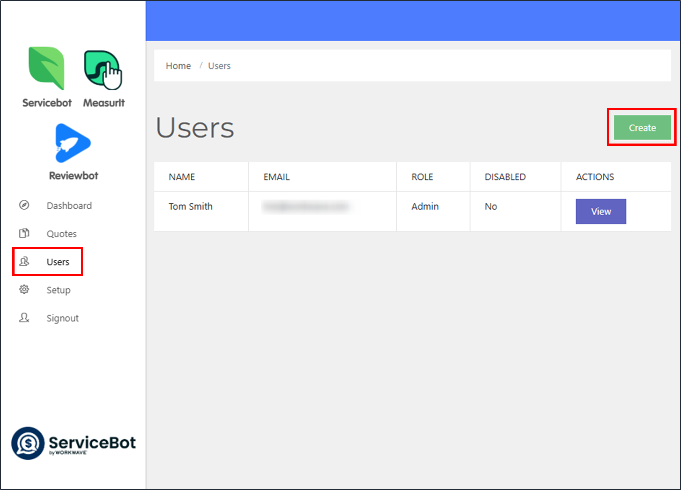Sort users by ROLE column
Viewport: 681px width, 490px height.
(422, 177)
